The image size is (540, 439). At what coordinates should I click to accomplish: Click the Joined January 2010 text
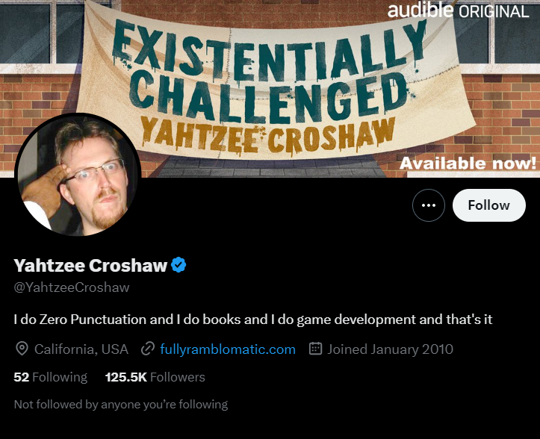click(x=390, y=349)
